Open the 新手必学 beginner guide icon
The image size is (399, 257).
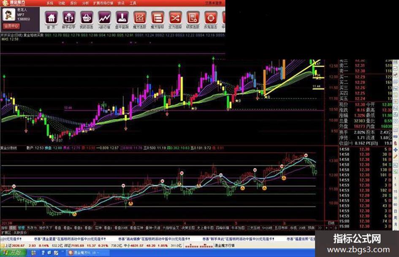[x=69, y=18]
